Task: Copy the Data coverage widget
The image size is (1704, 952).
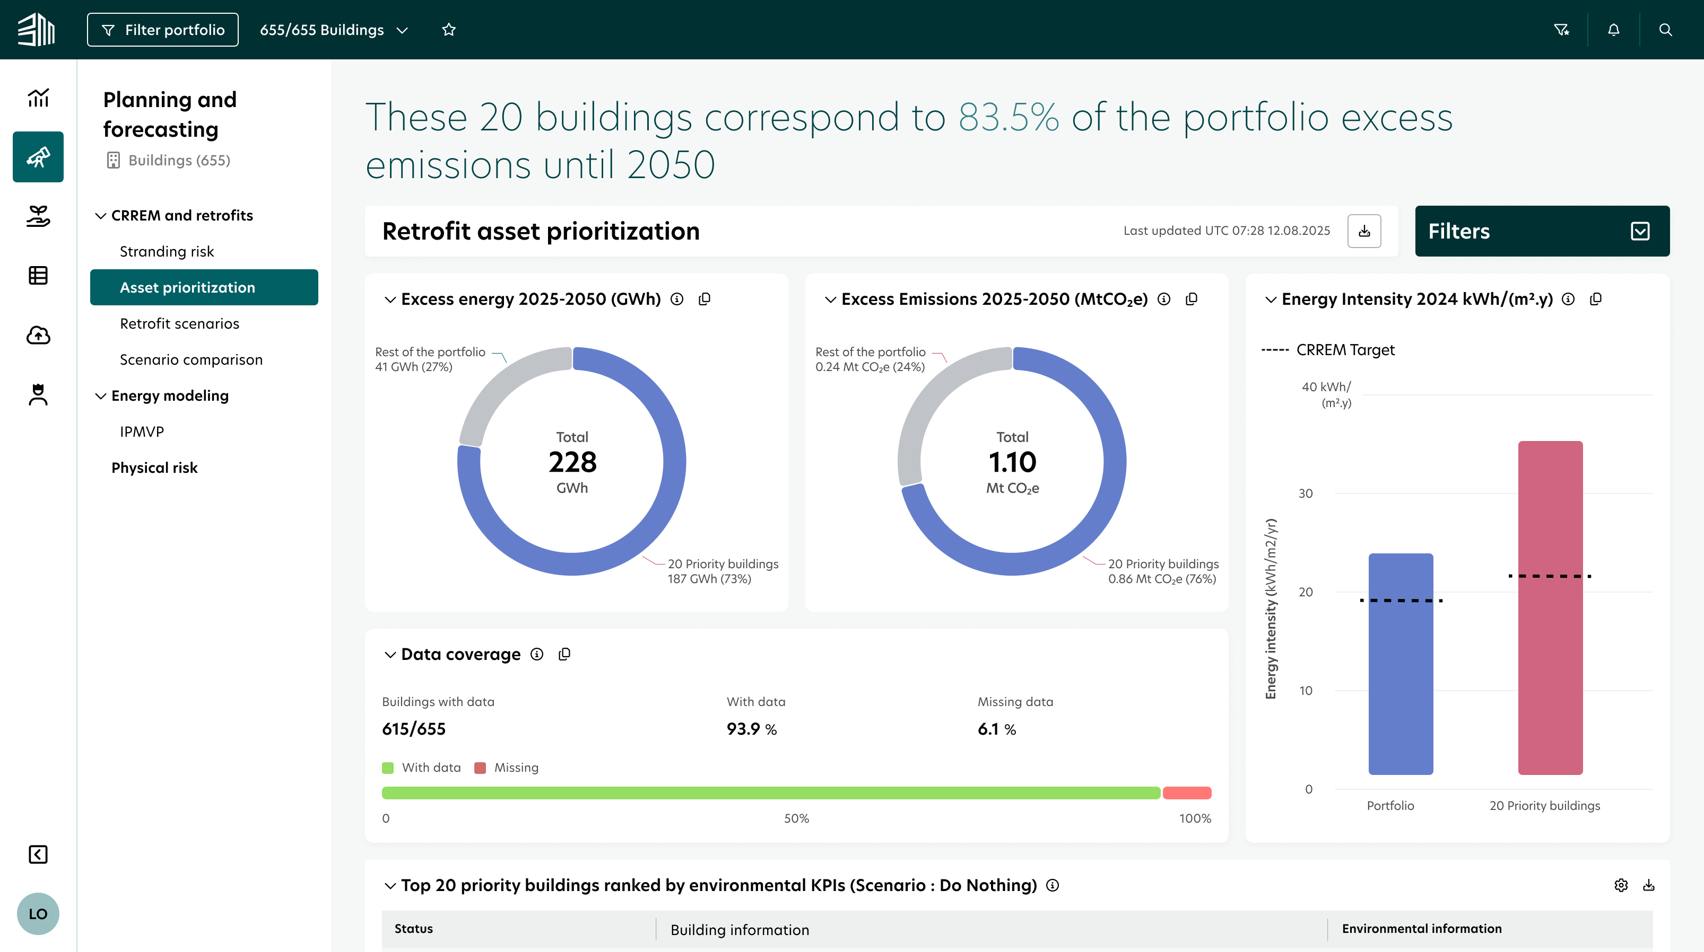Action: click(564, 654)
